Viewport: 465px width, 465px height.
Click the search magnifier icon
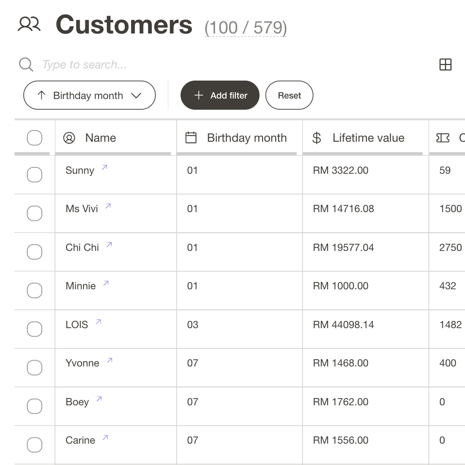pos(26,65)
